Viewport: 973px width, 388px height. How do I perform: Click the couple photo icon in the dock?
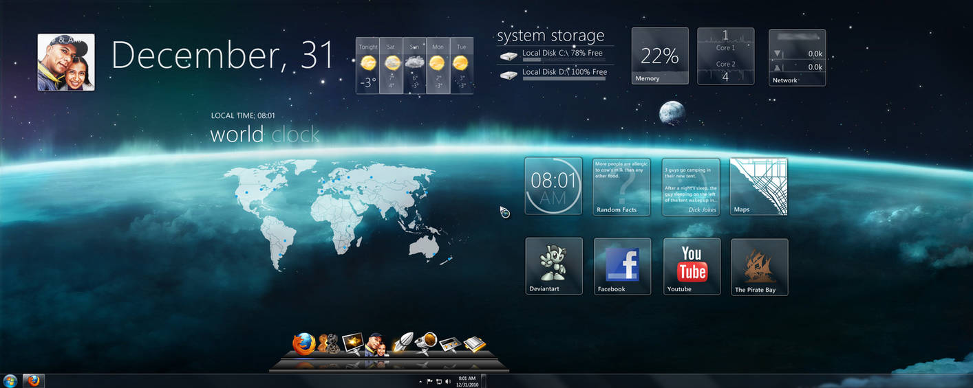(376, 343)
